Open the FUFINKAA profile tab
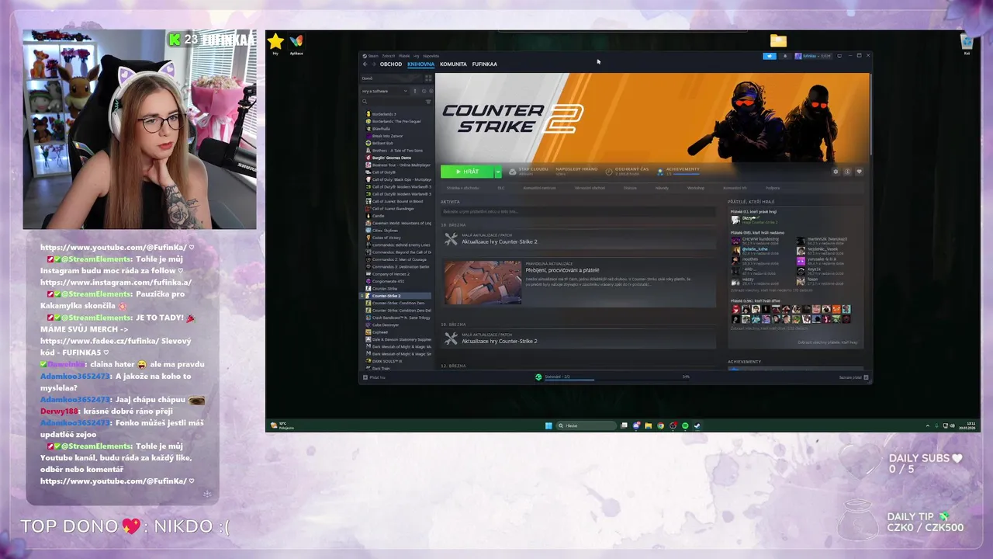Screen dimensions: 993x559 click(485, 64)
